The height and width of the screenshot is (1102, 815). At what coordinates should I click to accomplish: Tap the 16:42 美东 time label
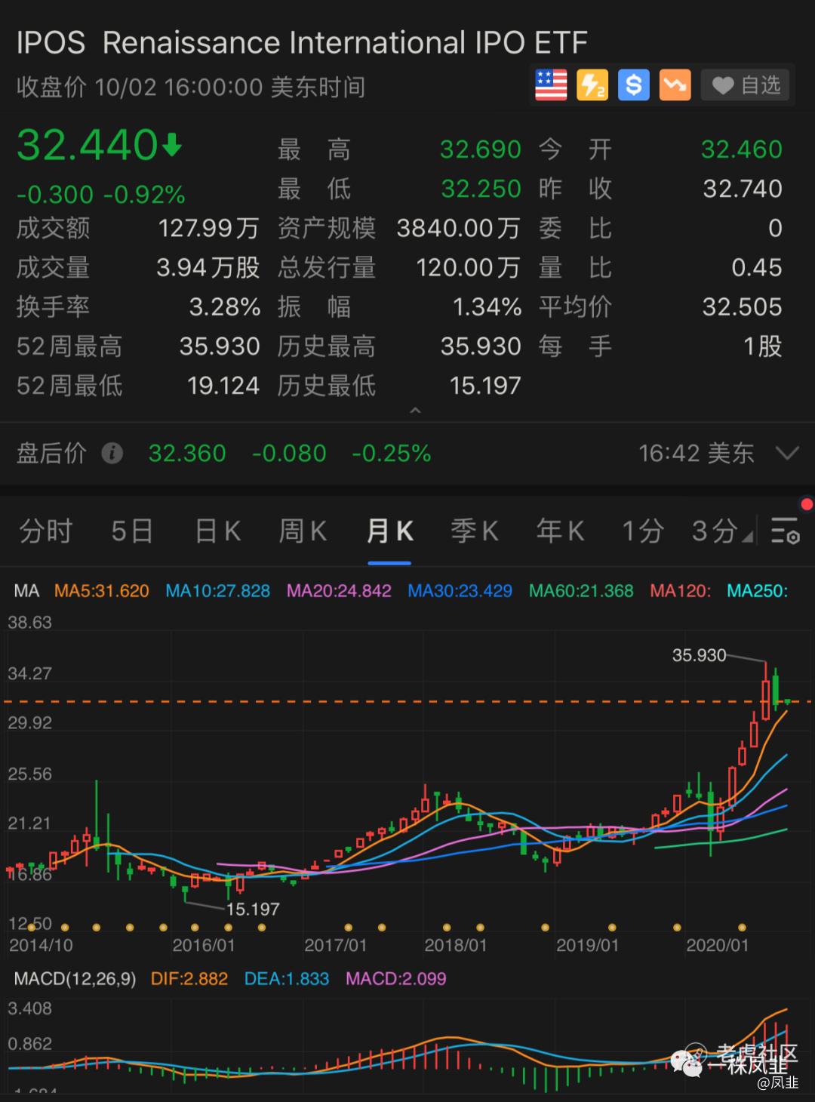(696, 453)
